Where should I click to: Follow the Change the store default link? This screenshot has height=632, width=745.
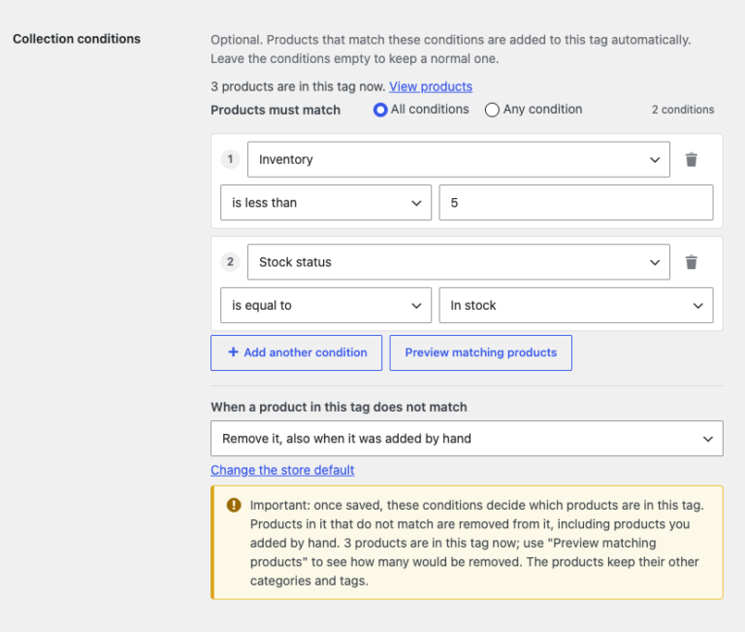[x=282, y=470]
